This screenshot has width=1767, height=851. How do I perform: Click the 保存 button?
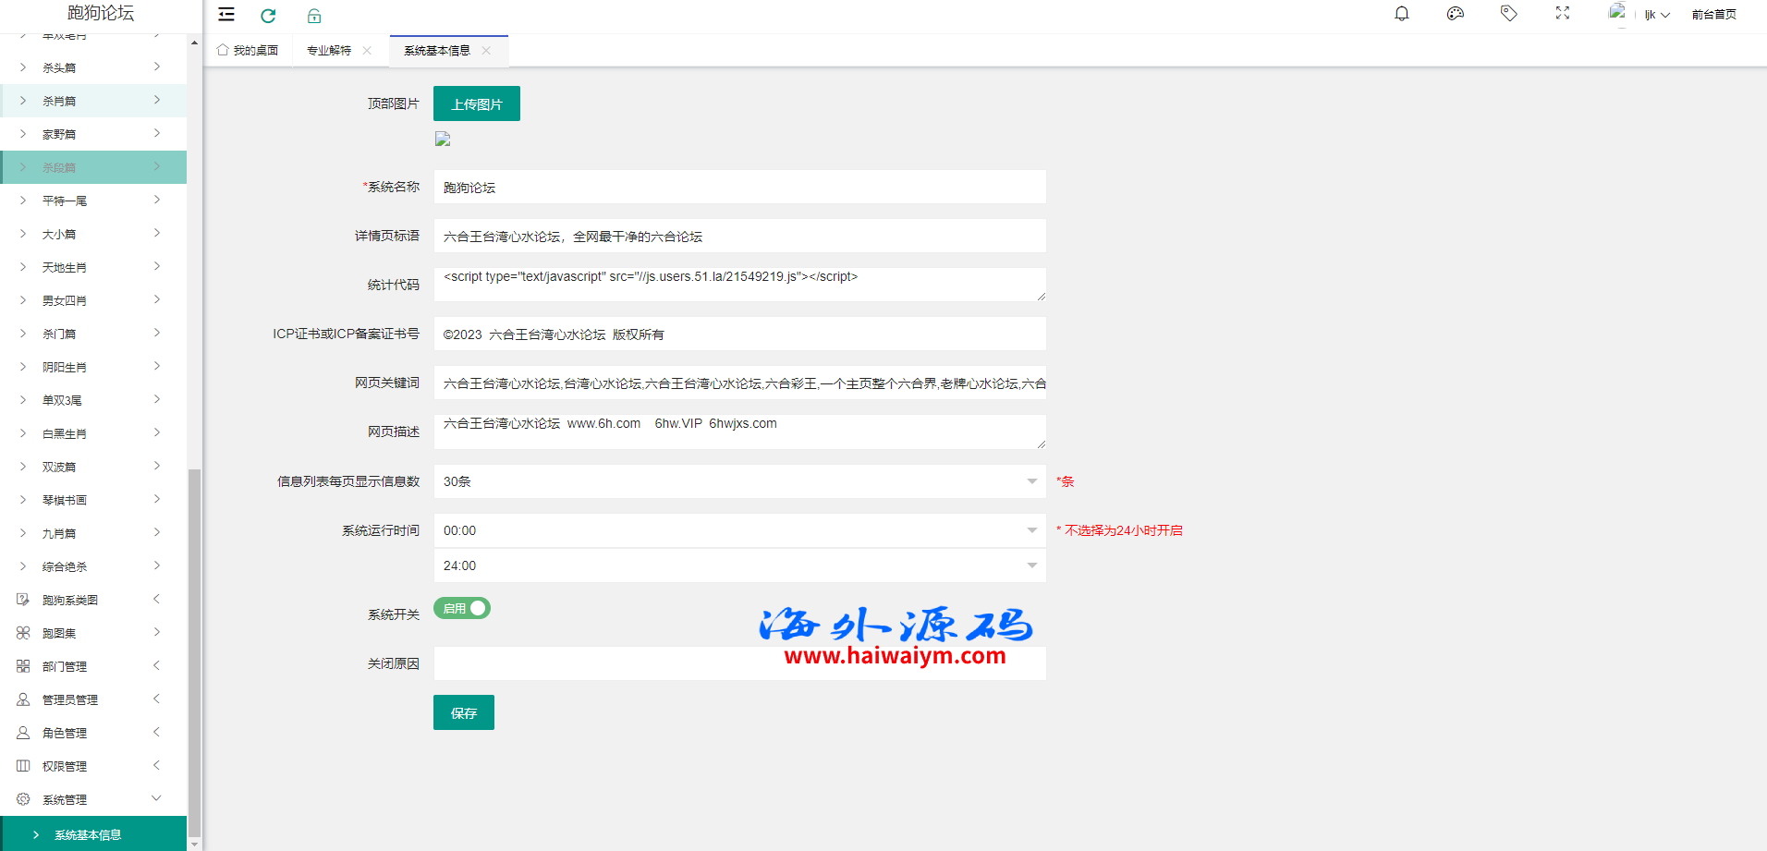point(464,712)
